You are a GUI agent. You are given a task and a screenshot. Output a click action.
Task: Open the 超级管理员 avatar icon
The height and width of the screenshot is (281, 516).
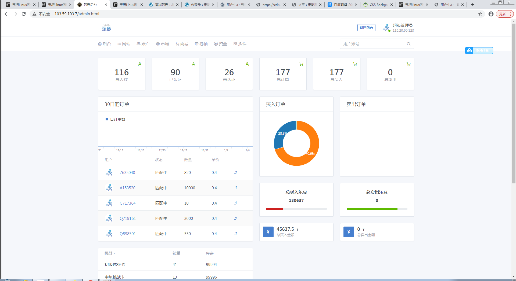point(386,28)
